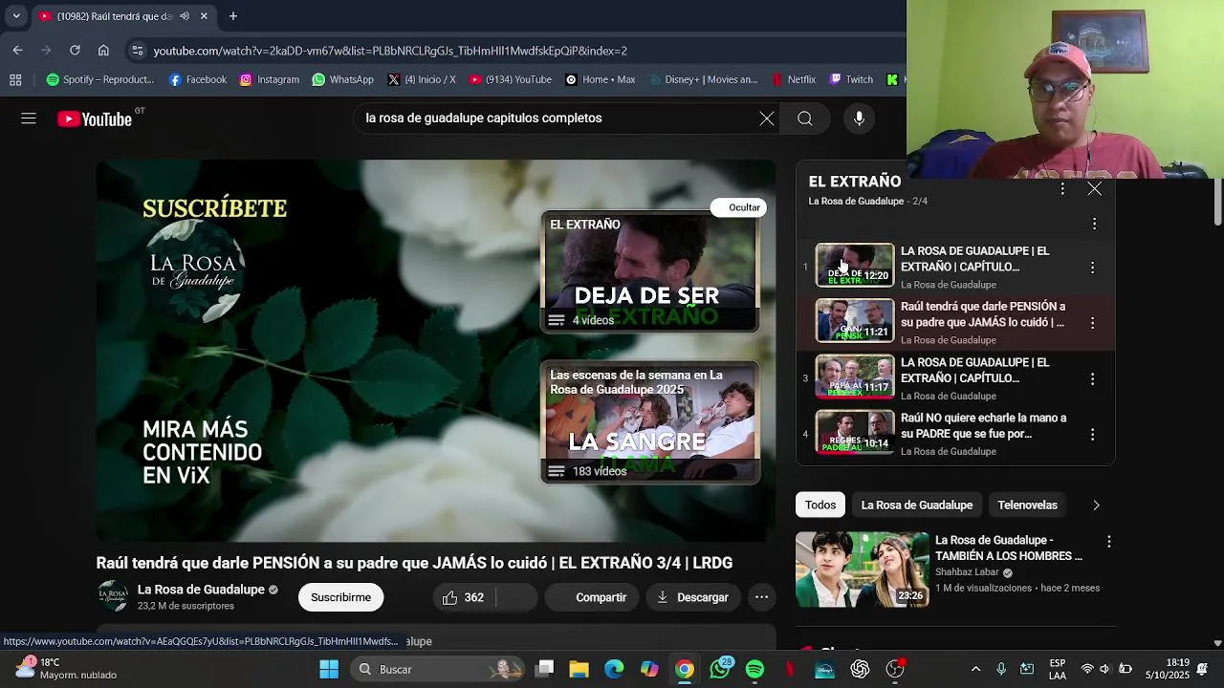Open the YouTube guide hamburger menu
This screenshot has height=688, width=1224.
tap(29, 118)
